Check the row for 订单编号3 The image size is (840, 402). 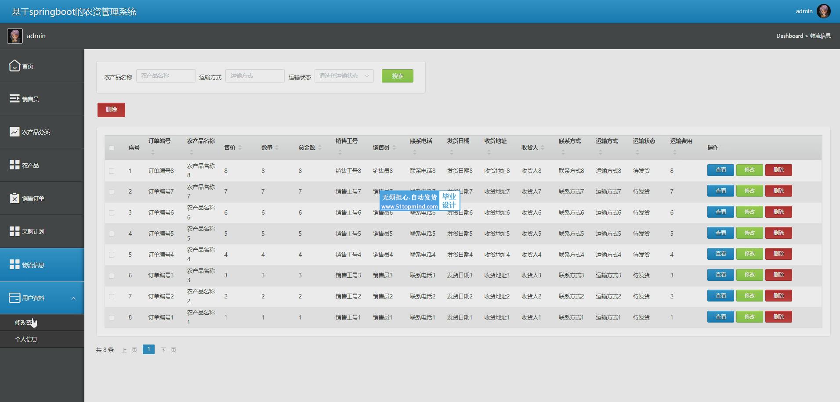[112, 276]
